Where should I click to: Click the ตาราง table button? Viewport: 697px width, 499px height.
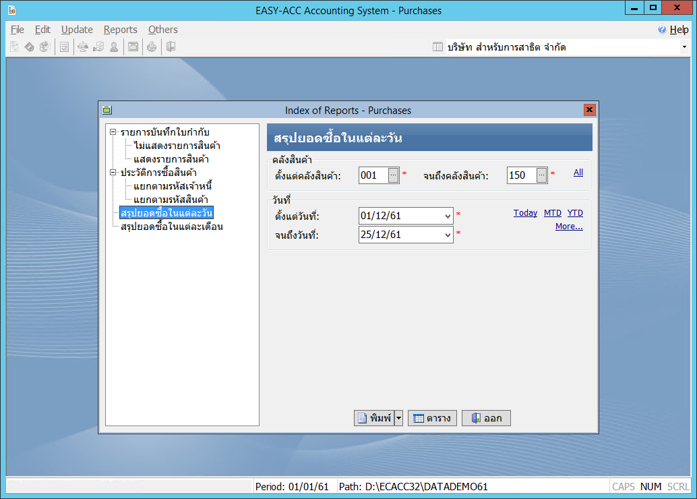click(x=432, y=418)
